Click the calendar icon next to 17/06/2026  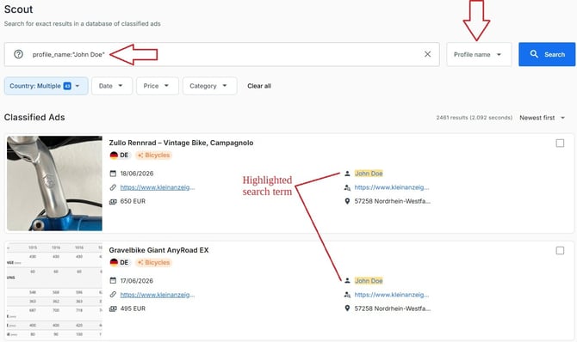[x=113, y=281]
